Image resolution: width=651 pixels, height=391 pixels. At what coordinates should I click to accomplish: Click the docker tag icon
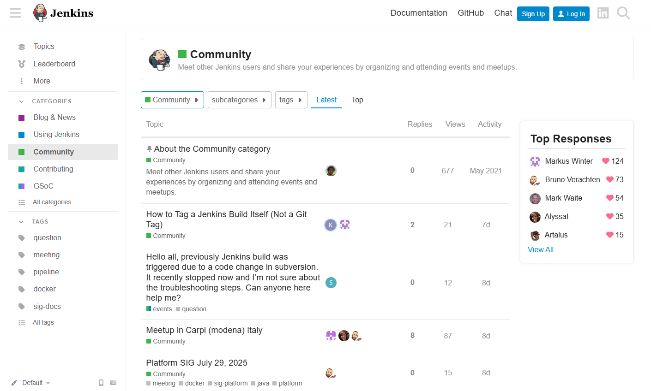click(22, 289)
